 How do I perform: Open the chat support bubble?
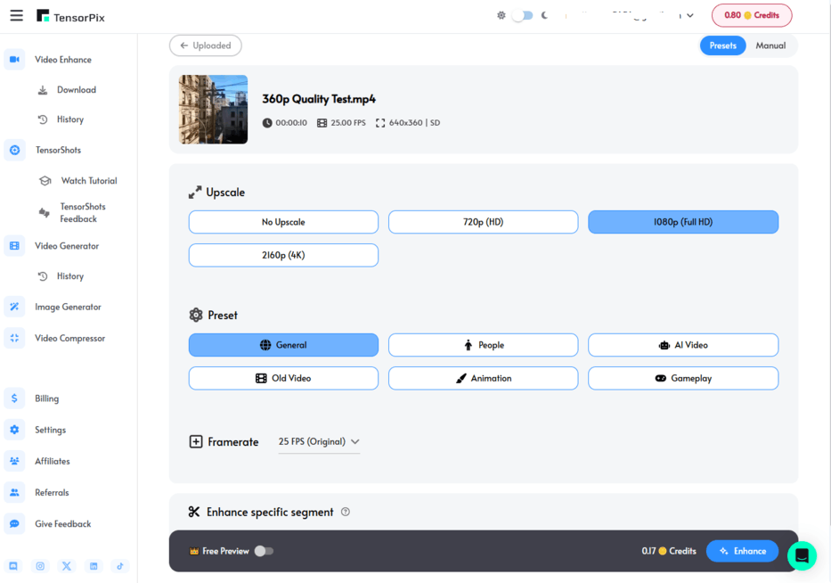coord(802,555)
